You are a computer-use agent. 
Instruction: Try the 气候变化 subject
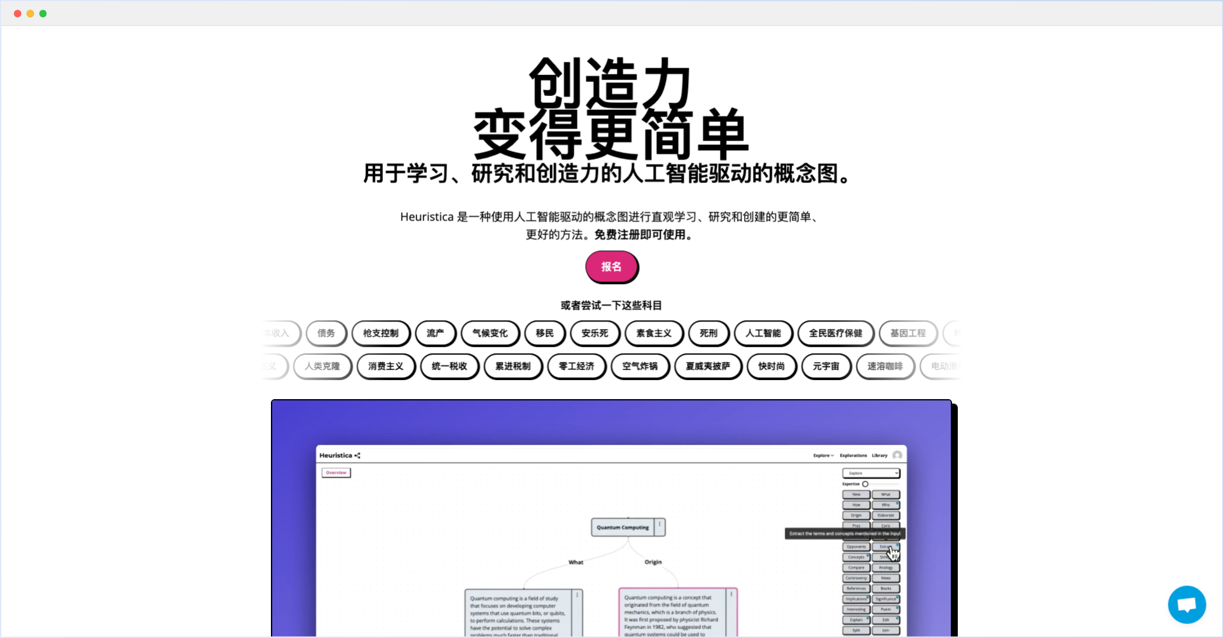coord(490,333)
